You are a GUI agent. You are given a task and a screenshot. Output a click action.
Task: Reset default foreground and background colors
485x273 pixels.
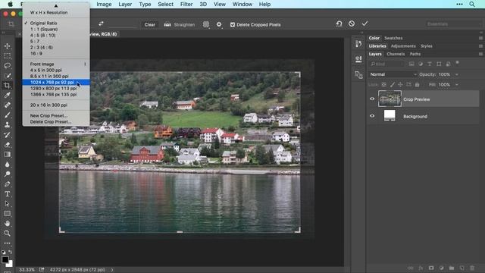pos(3,252)
